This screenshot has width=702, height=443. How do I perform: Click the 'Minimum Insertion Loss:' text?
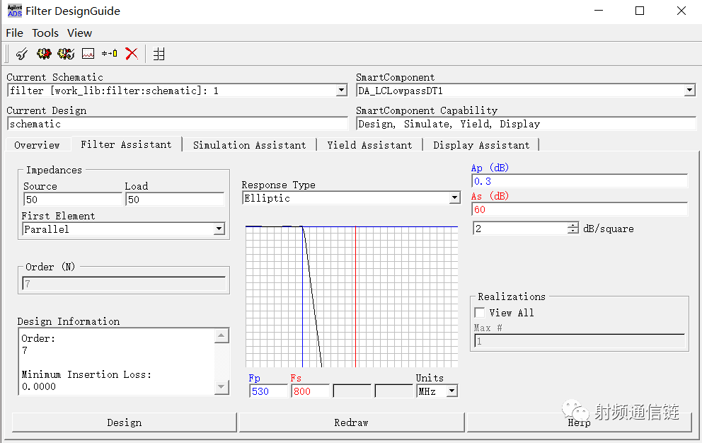[86, 374]
